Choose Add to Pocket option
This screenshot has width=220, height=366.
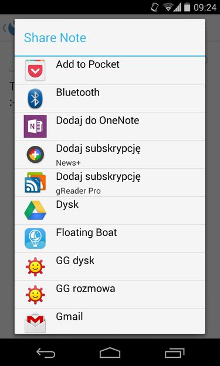pyautogui.click(x=110, y=70)
